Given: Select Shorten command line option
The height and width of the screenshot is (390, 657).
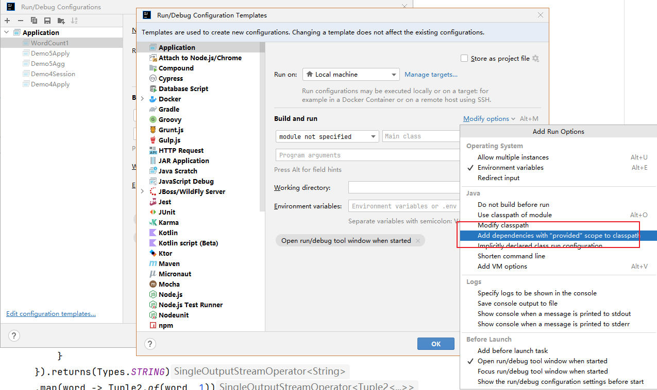Looking at the screenshot, I should point(558,256).
